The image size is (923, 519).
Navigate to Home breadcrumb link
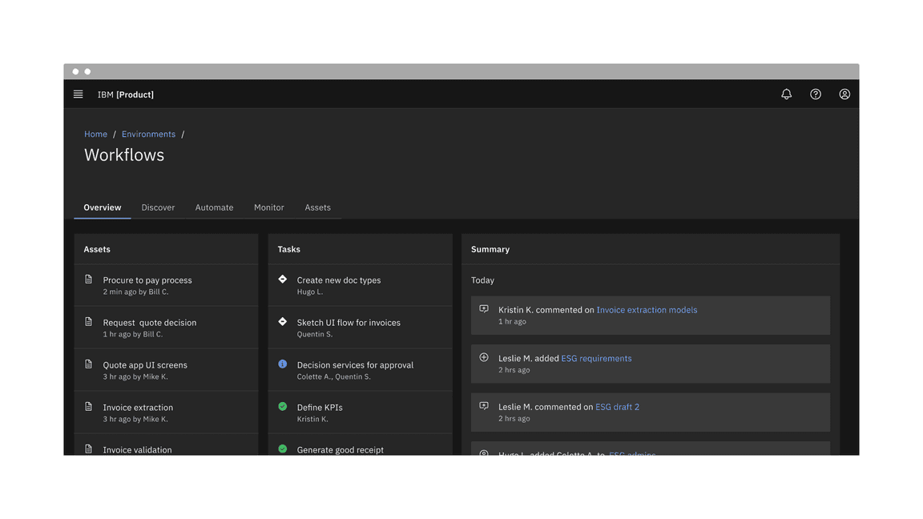pyautogui.click(x=95, y=135)
